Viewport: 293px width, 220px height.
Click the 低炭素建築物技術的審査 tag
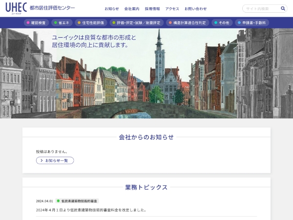point(77,201)
